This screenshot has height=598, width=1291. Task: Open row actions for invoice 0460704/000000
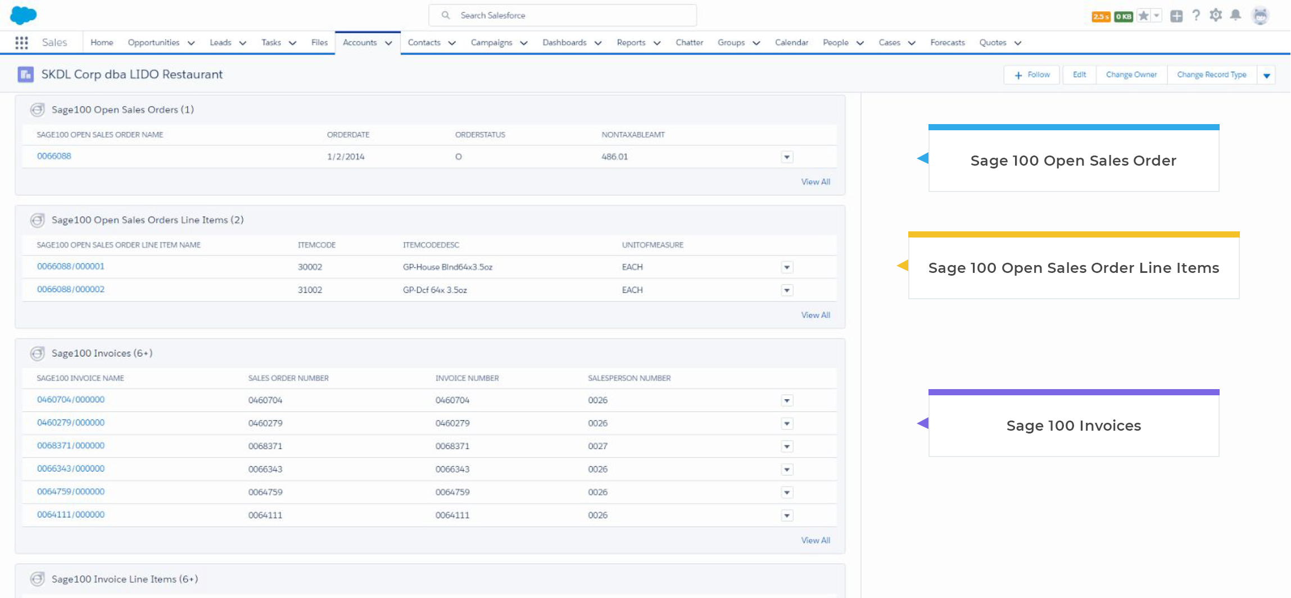(786, 400)
